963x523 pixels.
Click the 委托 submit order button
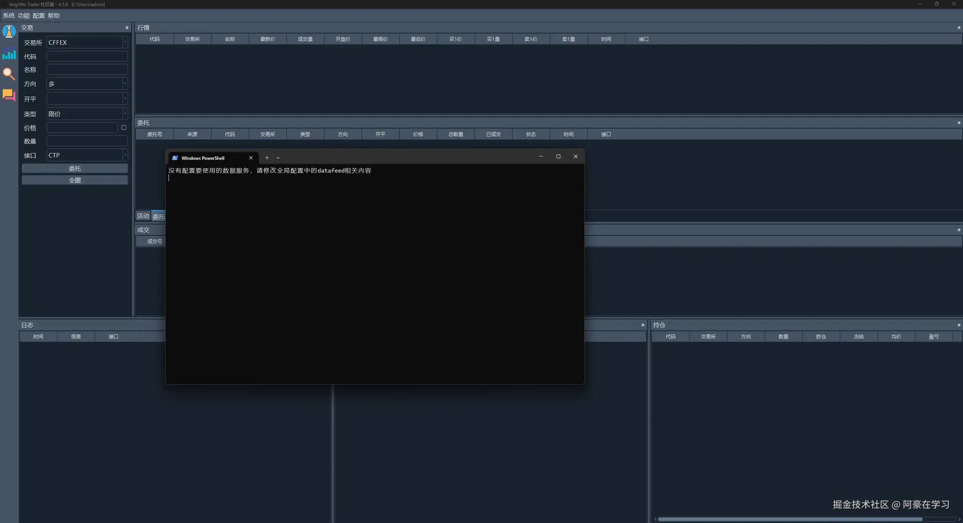(75, 168)
